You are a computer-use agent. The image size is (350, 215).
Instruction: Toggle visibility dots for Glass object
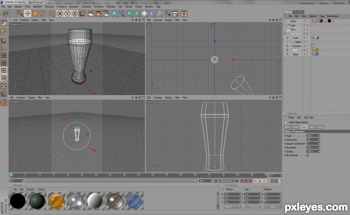(307, 54)
